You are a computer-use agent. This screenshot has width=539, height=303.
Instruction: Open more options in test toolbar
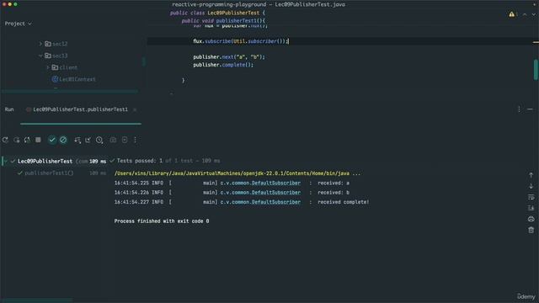pyautogui.click(x=135, y=140)
